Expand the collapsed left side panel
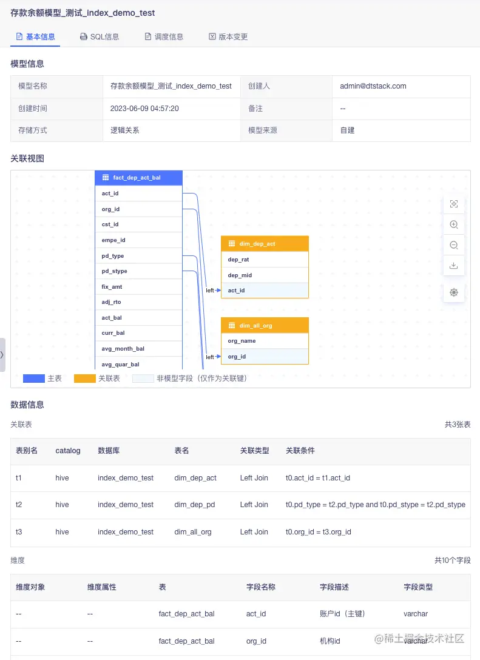The width and height of the screenshot is (480, 660). [x=2, y=354]
